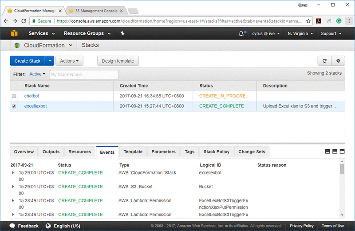Split pane with middle layout icon
355x231 pixels.
[335, 151]
